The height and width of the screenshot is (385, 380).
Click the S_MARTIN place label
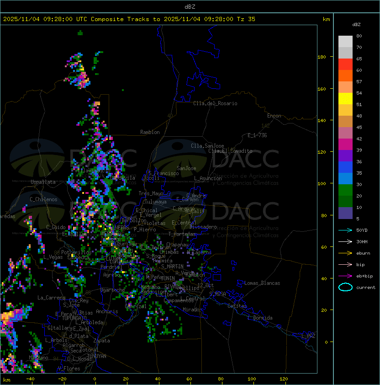coord(172,267)
